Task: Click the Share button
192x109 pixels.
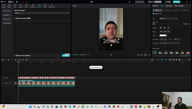Action: tap(168, 2)
